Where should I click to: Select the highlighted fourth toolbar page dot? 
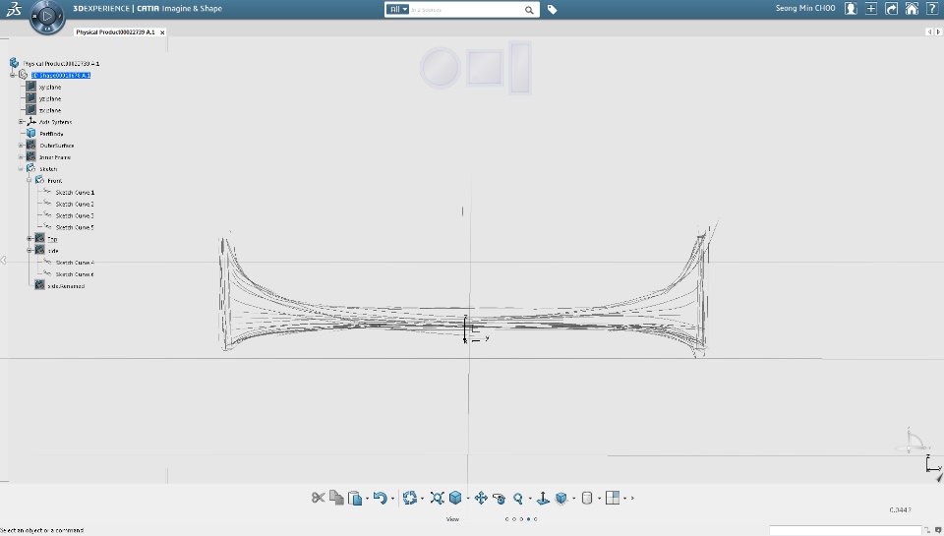[529, 519]
